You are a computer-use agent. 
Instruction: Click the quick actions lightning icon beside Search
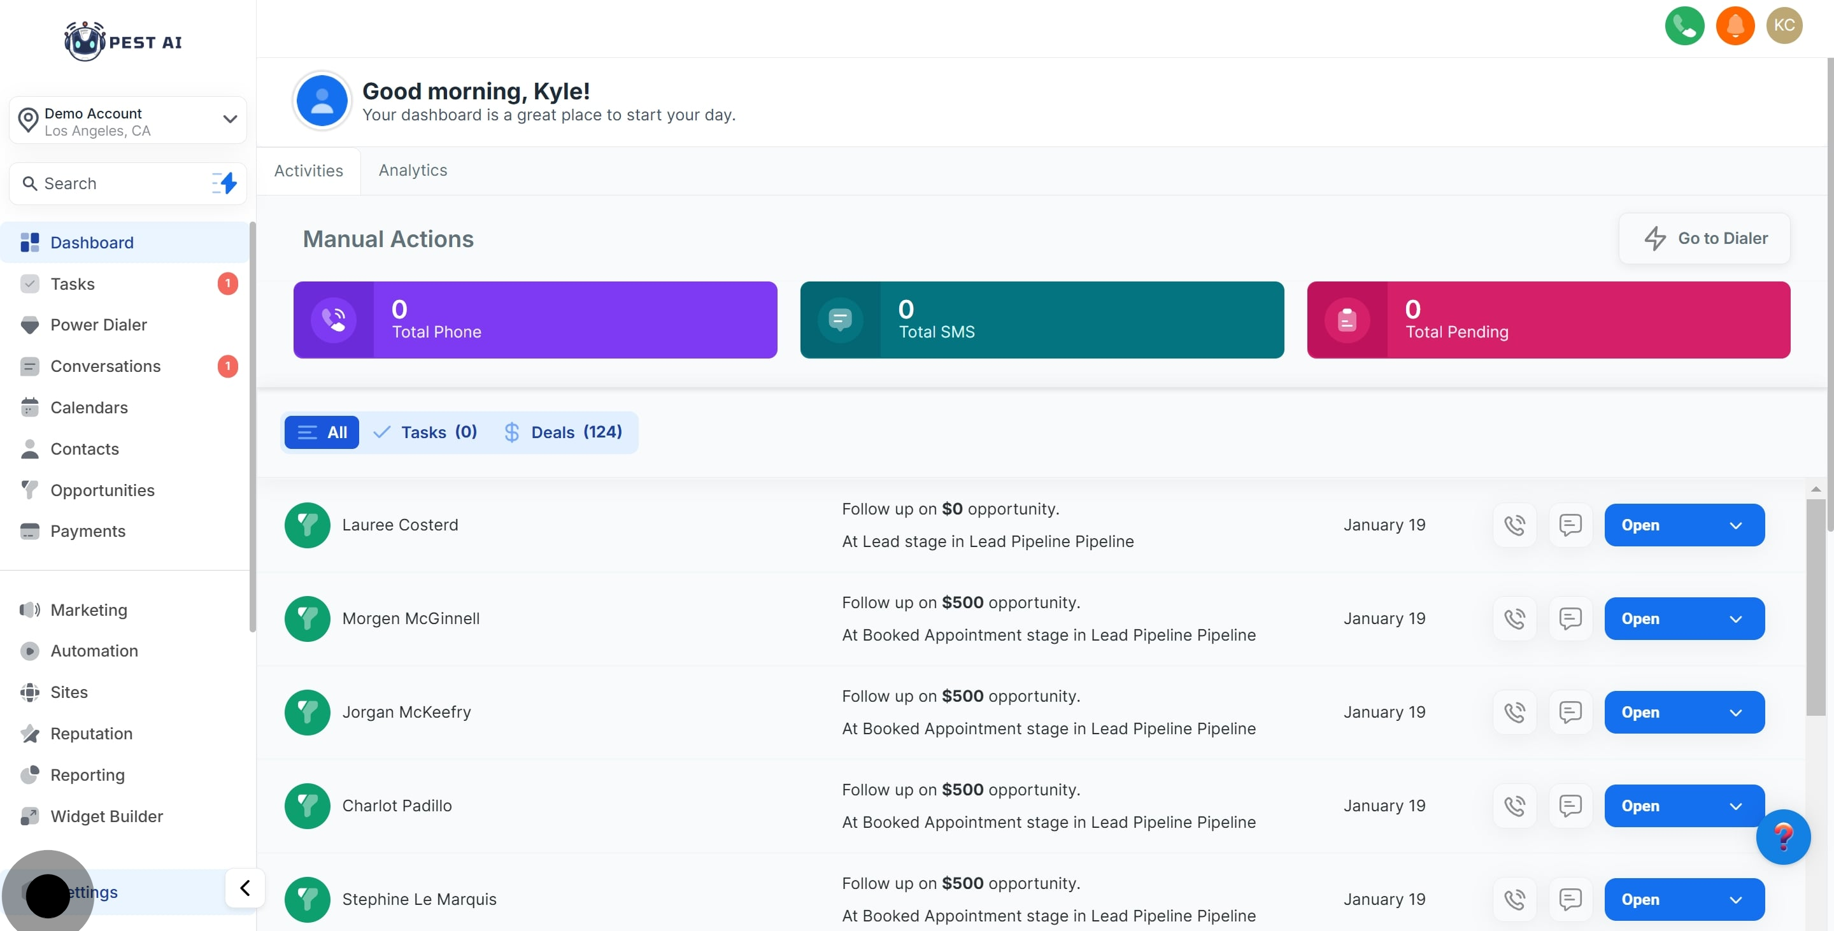tap(225, 183)
